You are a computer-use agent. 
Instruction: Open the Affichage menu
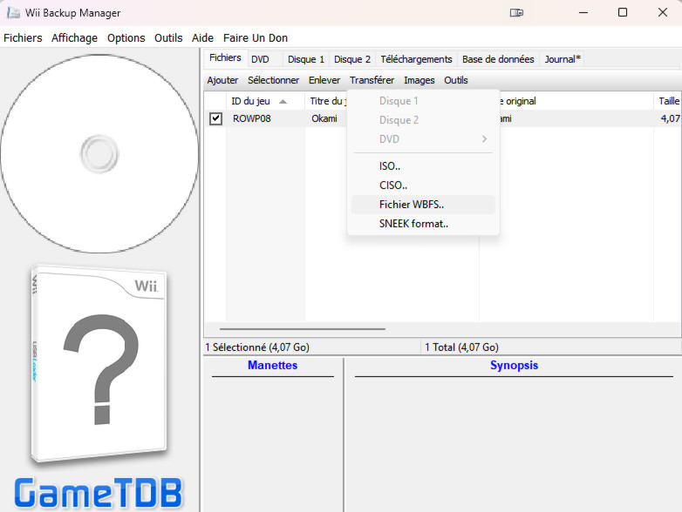[74, 38]
